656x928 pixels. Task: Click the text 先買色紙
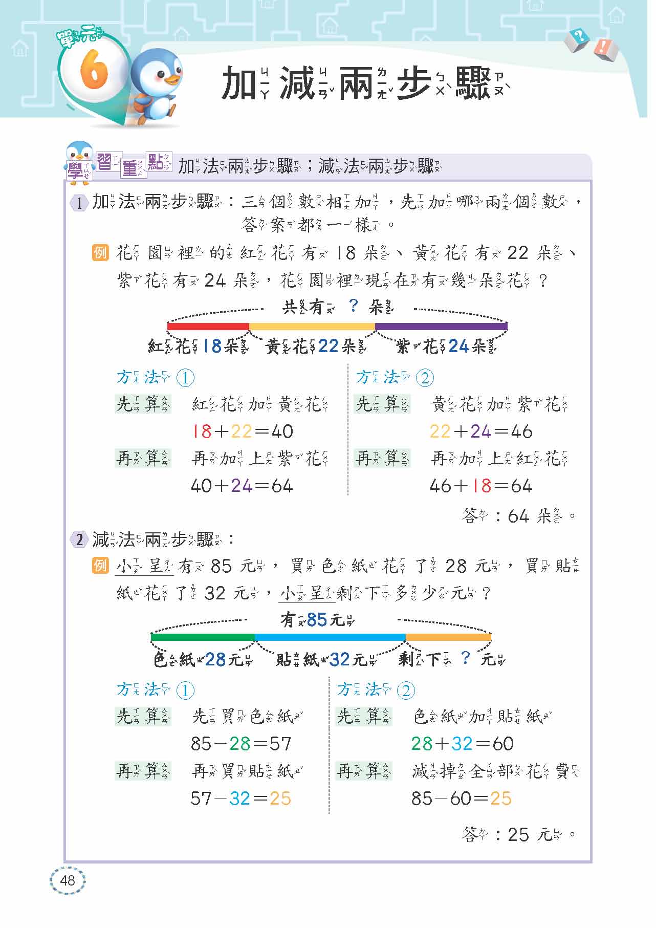(x=247, y=717)
